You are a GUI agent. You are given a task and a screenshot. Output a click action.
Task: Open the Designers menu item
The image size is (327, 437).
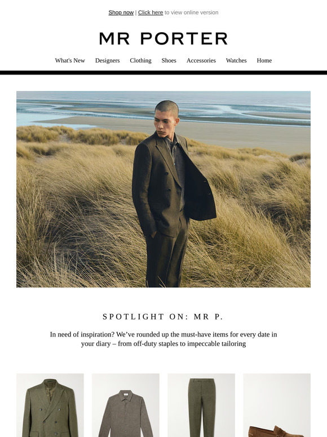(x=108, y=60)
